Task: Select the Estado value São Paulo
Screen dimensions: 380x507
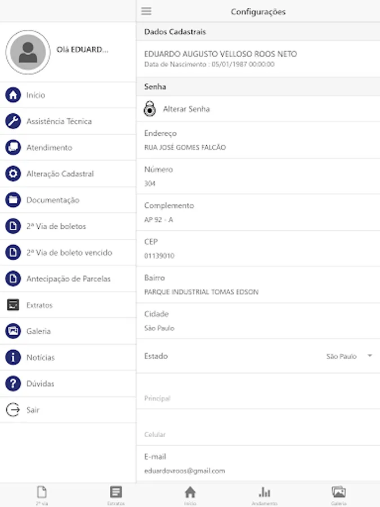Action: pyautogui.click(x=341, y=356)
